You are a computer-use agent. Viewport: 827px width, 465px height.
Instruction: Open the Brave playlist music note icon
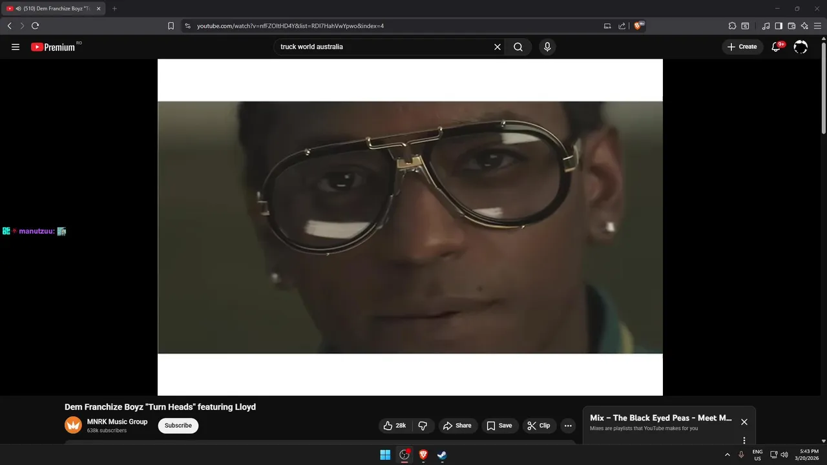(x=766, y=26)
